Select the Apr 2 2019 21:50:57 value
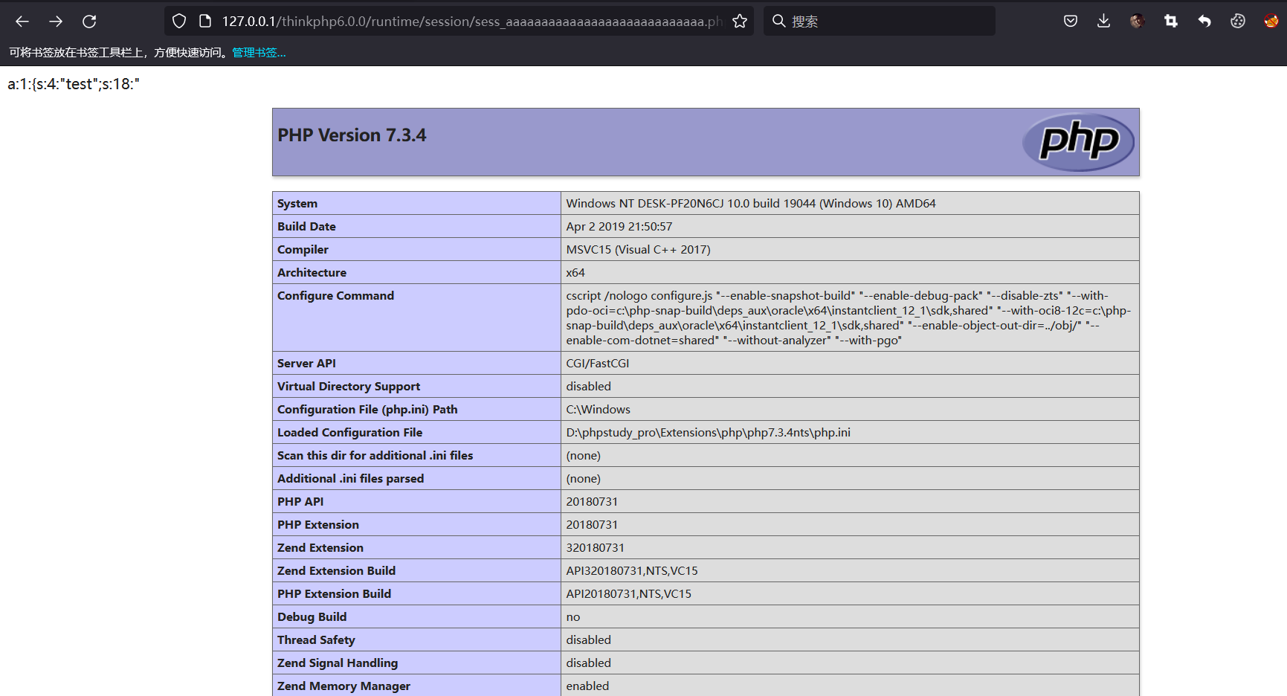This screenshot has height=696, width=1287. coord(619,227)
